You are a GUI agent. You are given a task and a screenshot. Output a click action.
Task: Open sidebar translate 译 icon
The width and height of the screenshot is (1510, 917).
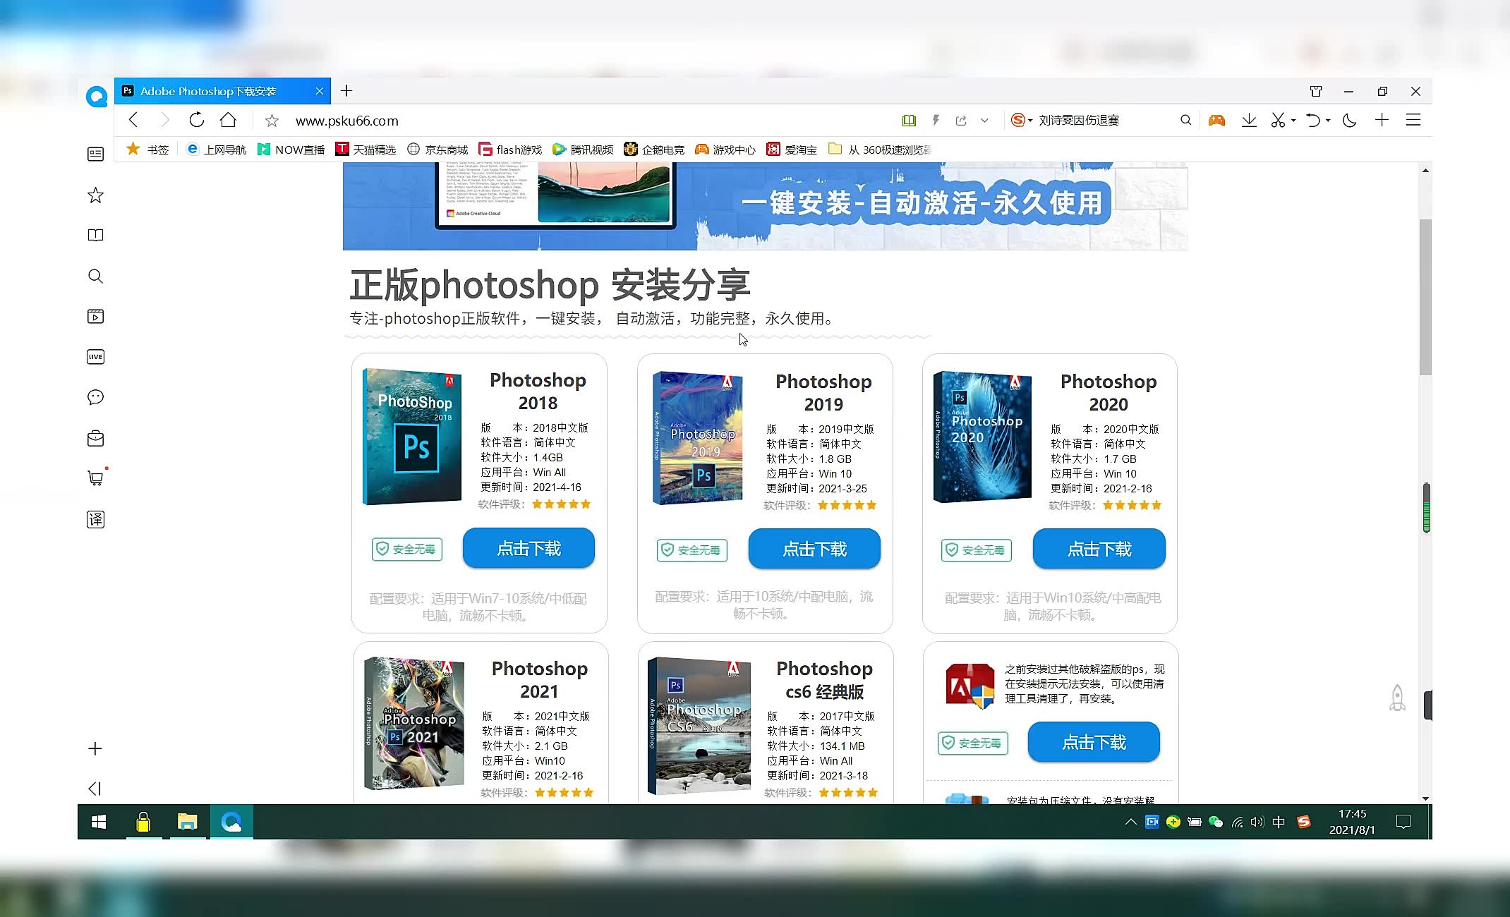point(95,519)
